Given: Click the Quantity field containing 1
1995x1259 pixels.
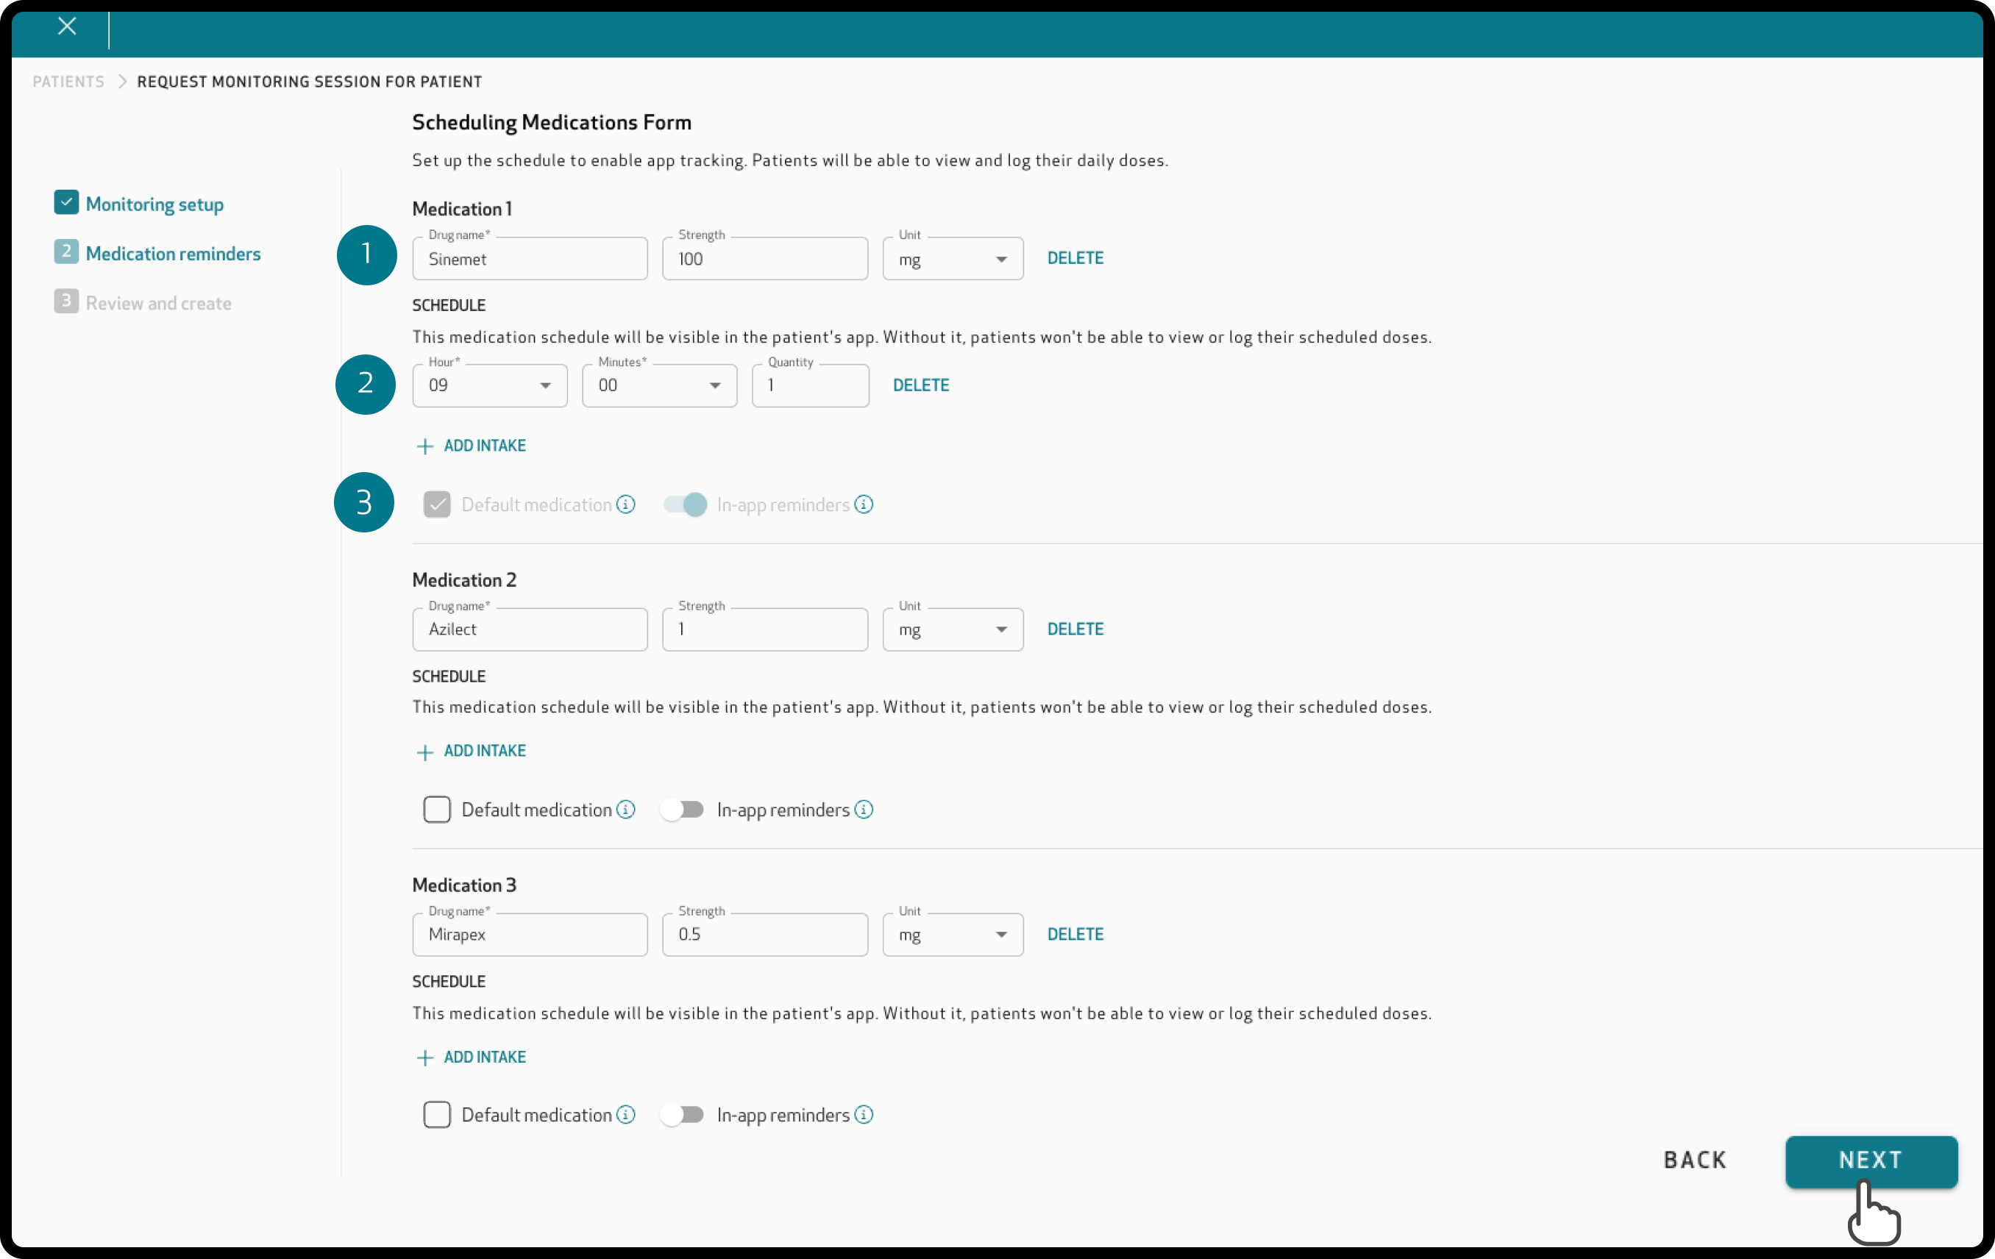Looking at the screenshot, I should [x=810, y=386].
